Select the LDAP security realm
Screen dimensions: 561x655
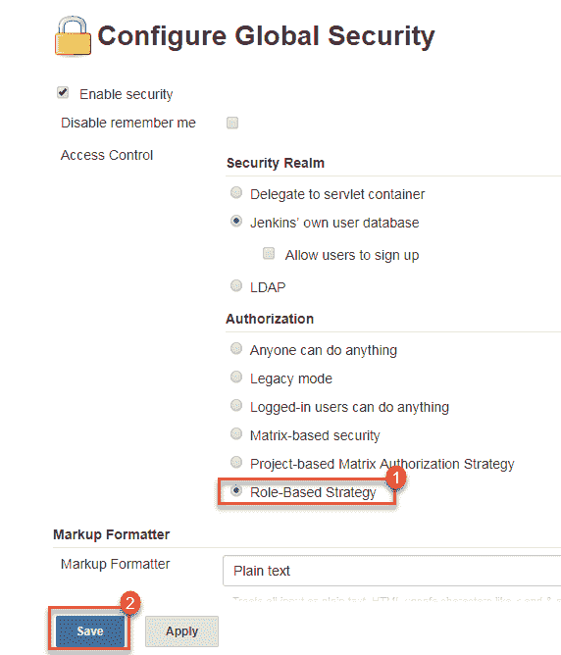click(236, 285)
